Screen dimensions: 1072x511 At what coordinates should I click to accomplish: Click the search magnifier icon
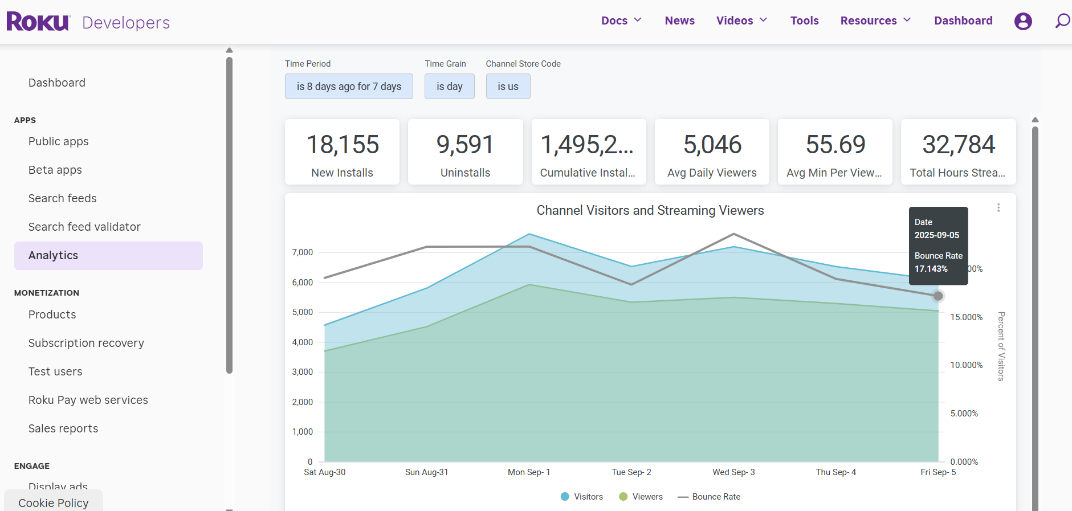click(x=1062, y=21)
